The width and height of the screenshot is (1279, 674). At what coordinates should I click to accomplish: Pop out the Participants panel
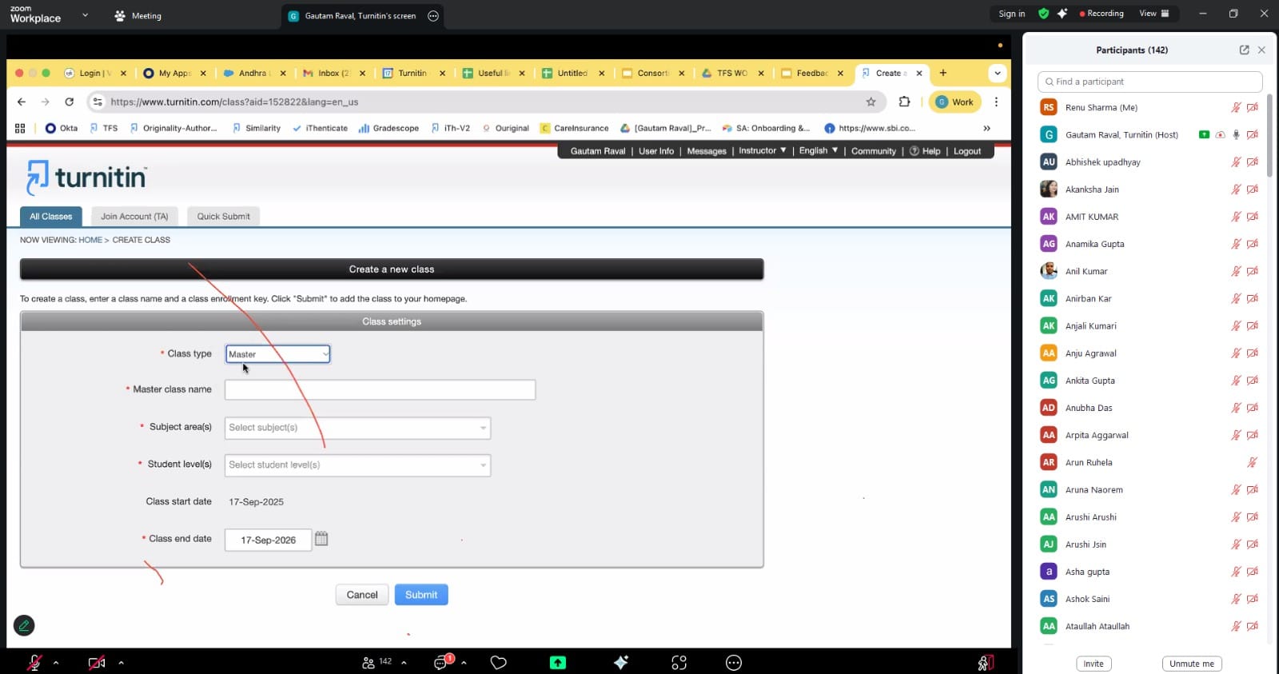(x=1244, y=50)
